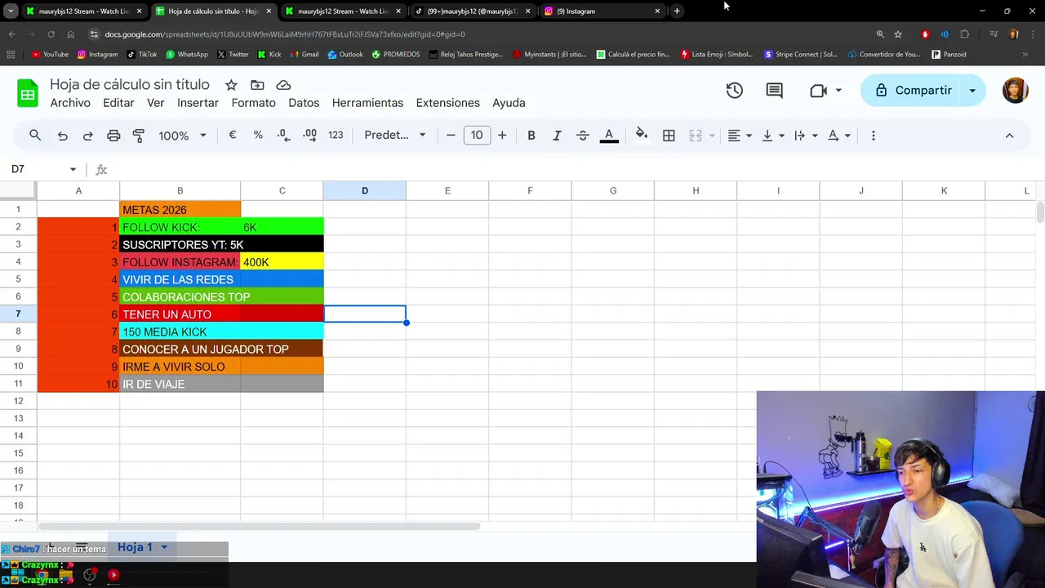Viewport: 1045px width, 588px height.
Task: Click the move to folder icon
Action: tap(257, 85)
